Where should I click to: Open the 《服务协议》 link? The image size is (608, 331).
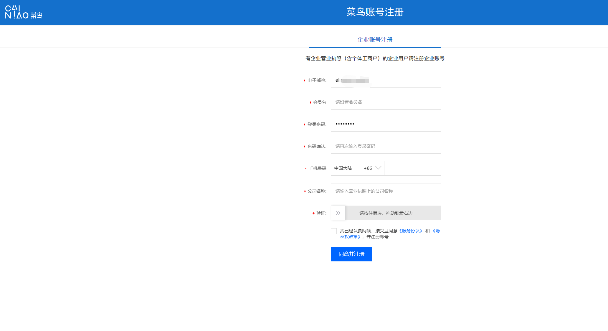coord(411,231)
